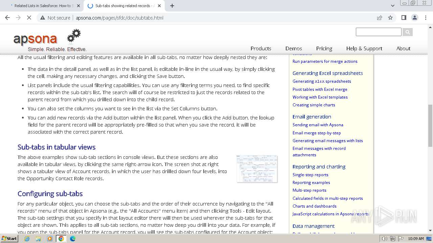
Task: Launch Internet Explorer from the taskbar
Action: pos(27,239)
